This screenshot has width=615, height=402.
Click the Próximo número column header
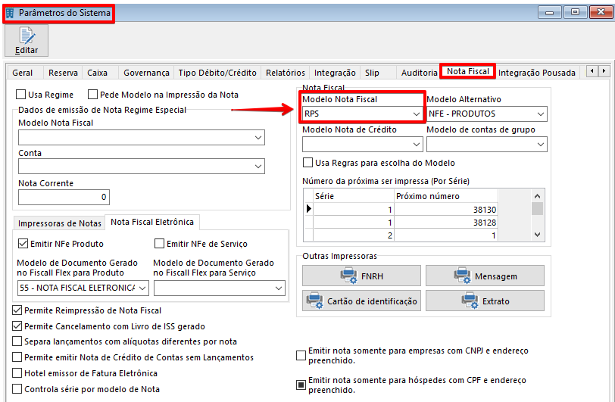446,196
